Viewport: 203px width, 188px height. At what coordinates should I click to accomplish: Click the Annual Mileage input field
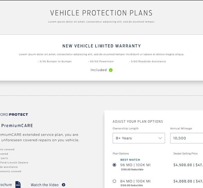(187, 138)
